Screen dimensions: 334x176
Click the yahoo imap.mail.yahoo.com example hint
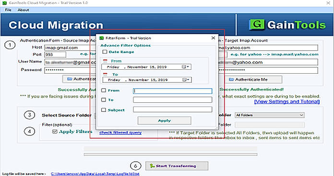[274, 55]
